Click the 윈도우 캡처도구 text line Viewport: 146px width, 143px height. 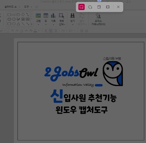click(x=82, y=110)
